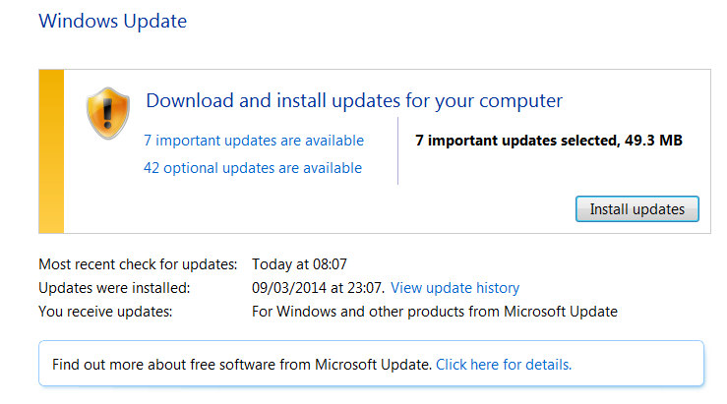This screenshot has height=404, width=727.
Task: Follow the Click here for details link
Action: (504, 365)
